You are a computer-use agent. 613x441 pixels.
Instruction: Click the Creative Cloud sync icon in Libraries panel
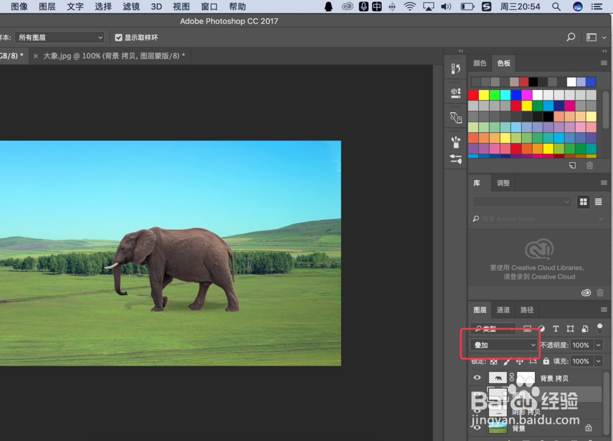585,293
